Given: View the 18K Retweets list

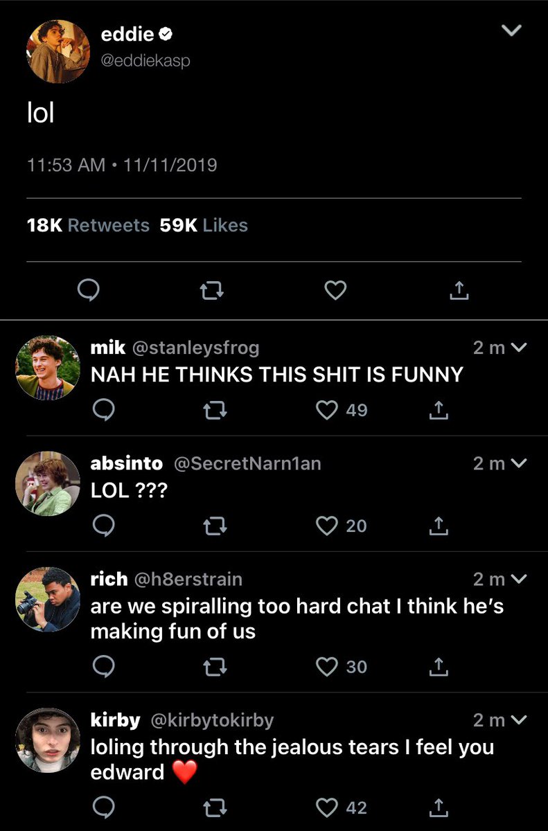Looking at the screenshot, I should (87, 225).
